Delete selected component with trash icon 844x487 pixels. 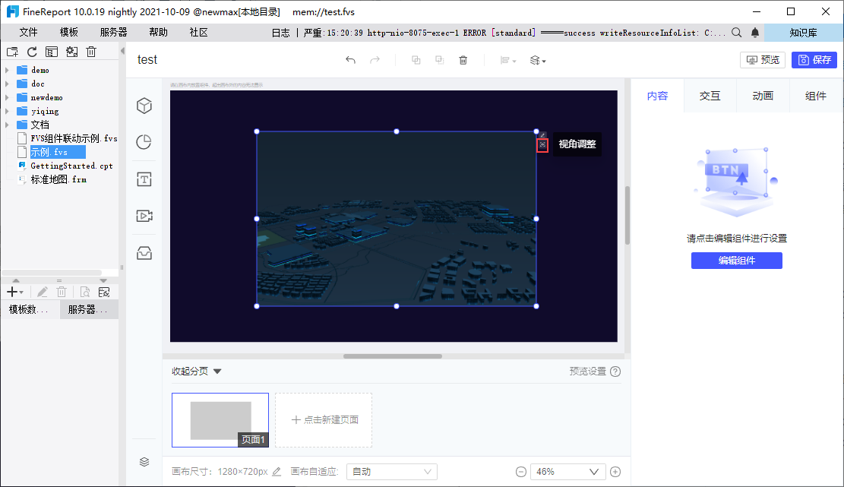tap(463, 60)
